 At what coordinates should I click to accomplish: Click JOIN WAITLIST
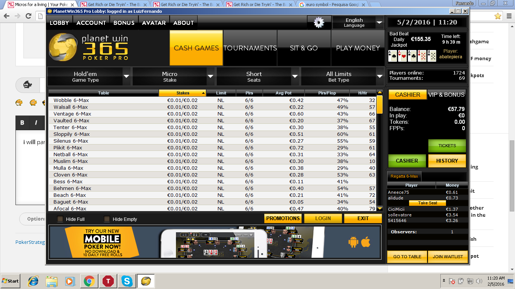point(448,257)
